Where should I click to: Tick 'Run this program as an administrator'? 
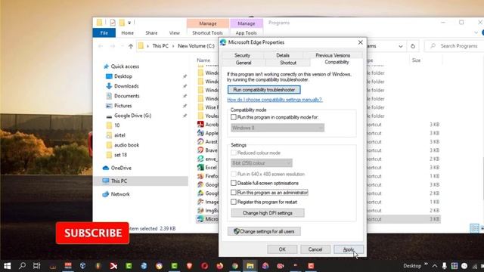[234, 193]
